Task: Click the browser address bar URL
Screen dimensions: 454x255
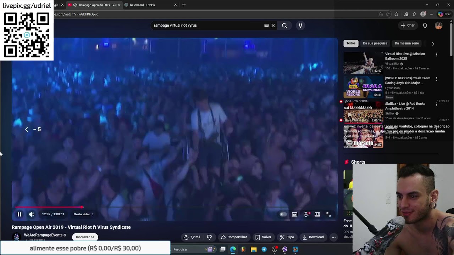Action: [76, 14]
